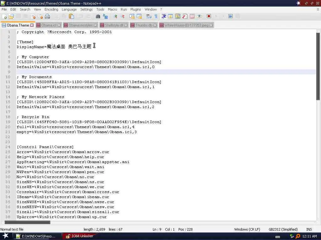The image size is (321, 240).
Task: Open the Language menu
Action: [x=69, y=9]
